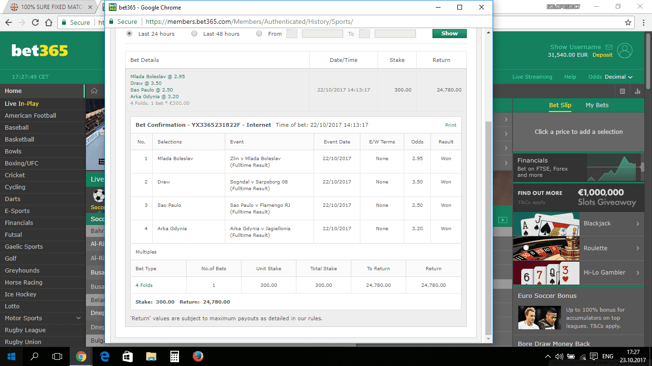The height and width of the screenshot is (366, 652).
Task: Click the statistics bar chart icon
Action: (x=638, y=91)
